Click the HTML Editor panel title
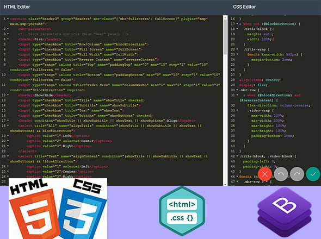The image size is (321, 239). tap(17, 7)
